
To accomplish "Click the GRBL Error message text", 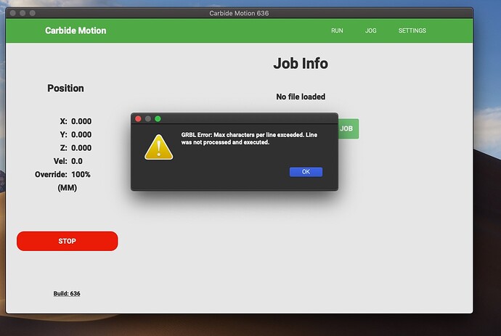I will pyautogui.click(x=249, y=139).
